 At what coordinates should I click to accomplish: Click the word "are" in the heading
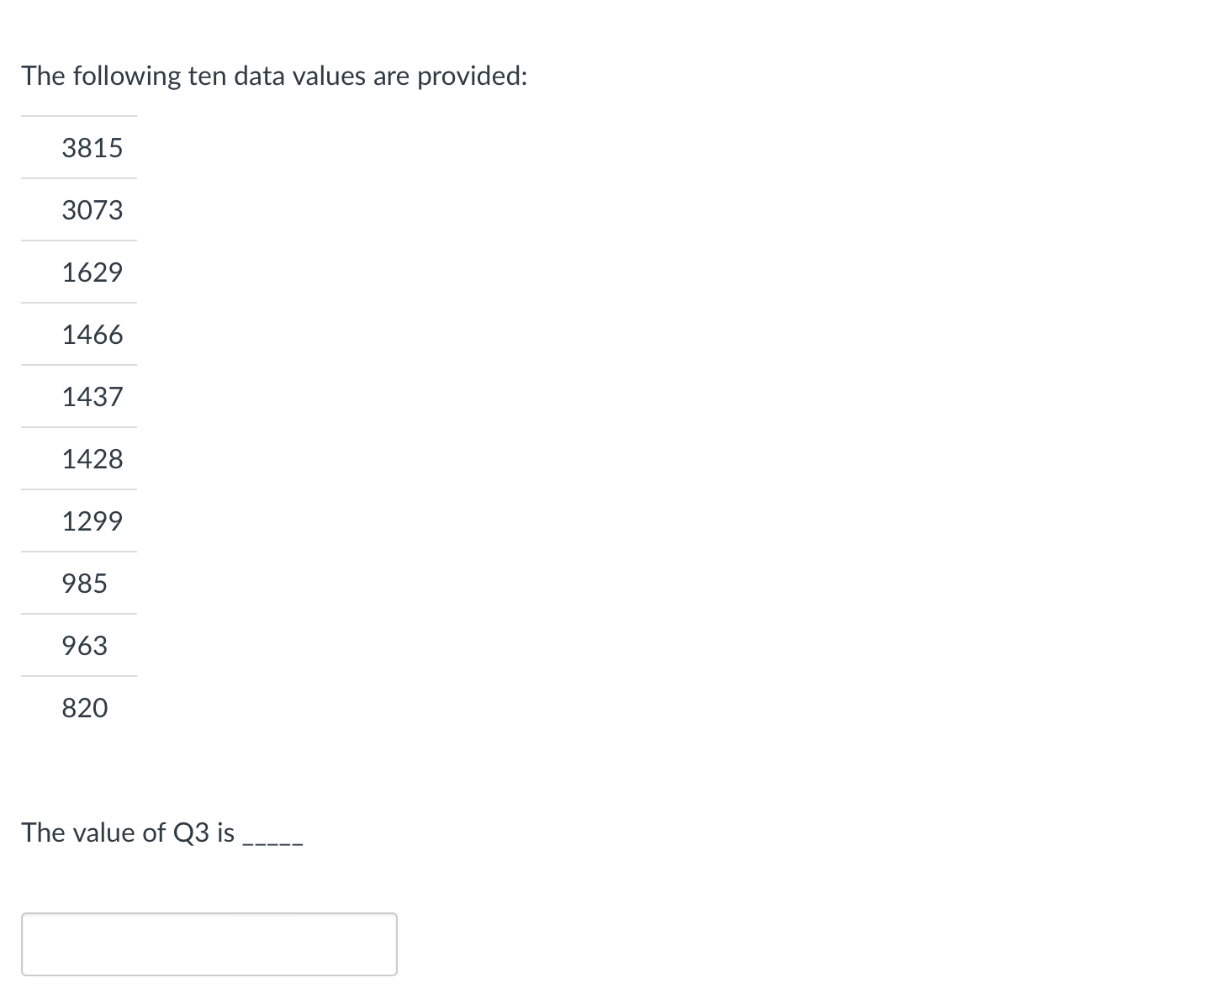pos(391,77)
